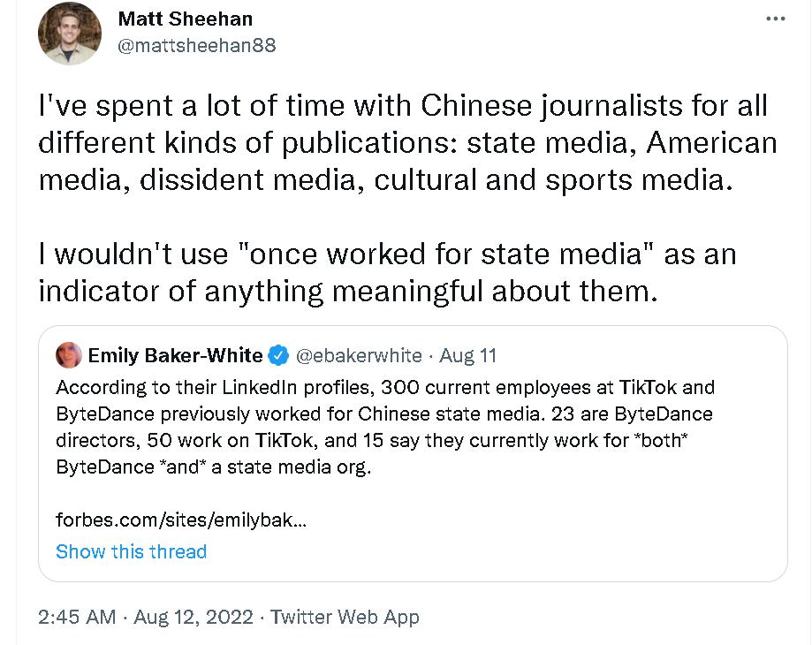Click the 'According to their LinkedIn profiles' line
The image size is (812, 645).
pyautogui.click(x=384, y=388)
